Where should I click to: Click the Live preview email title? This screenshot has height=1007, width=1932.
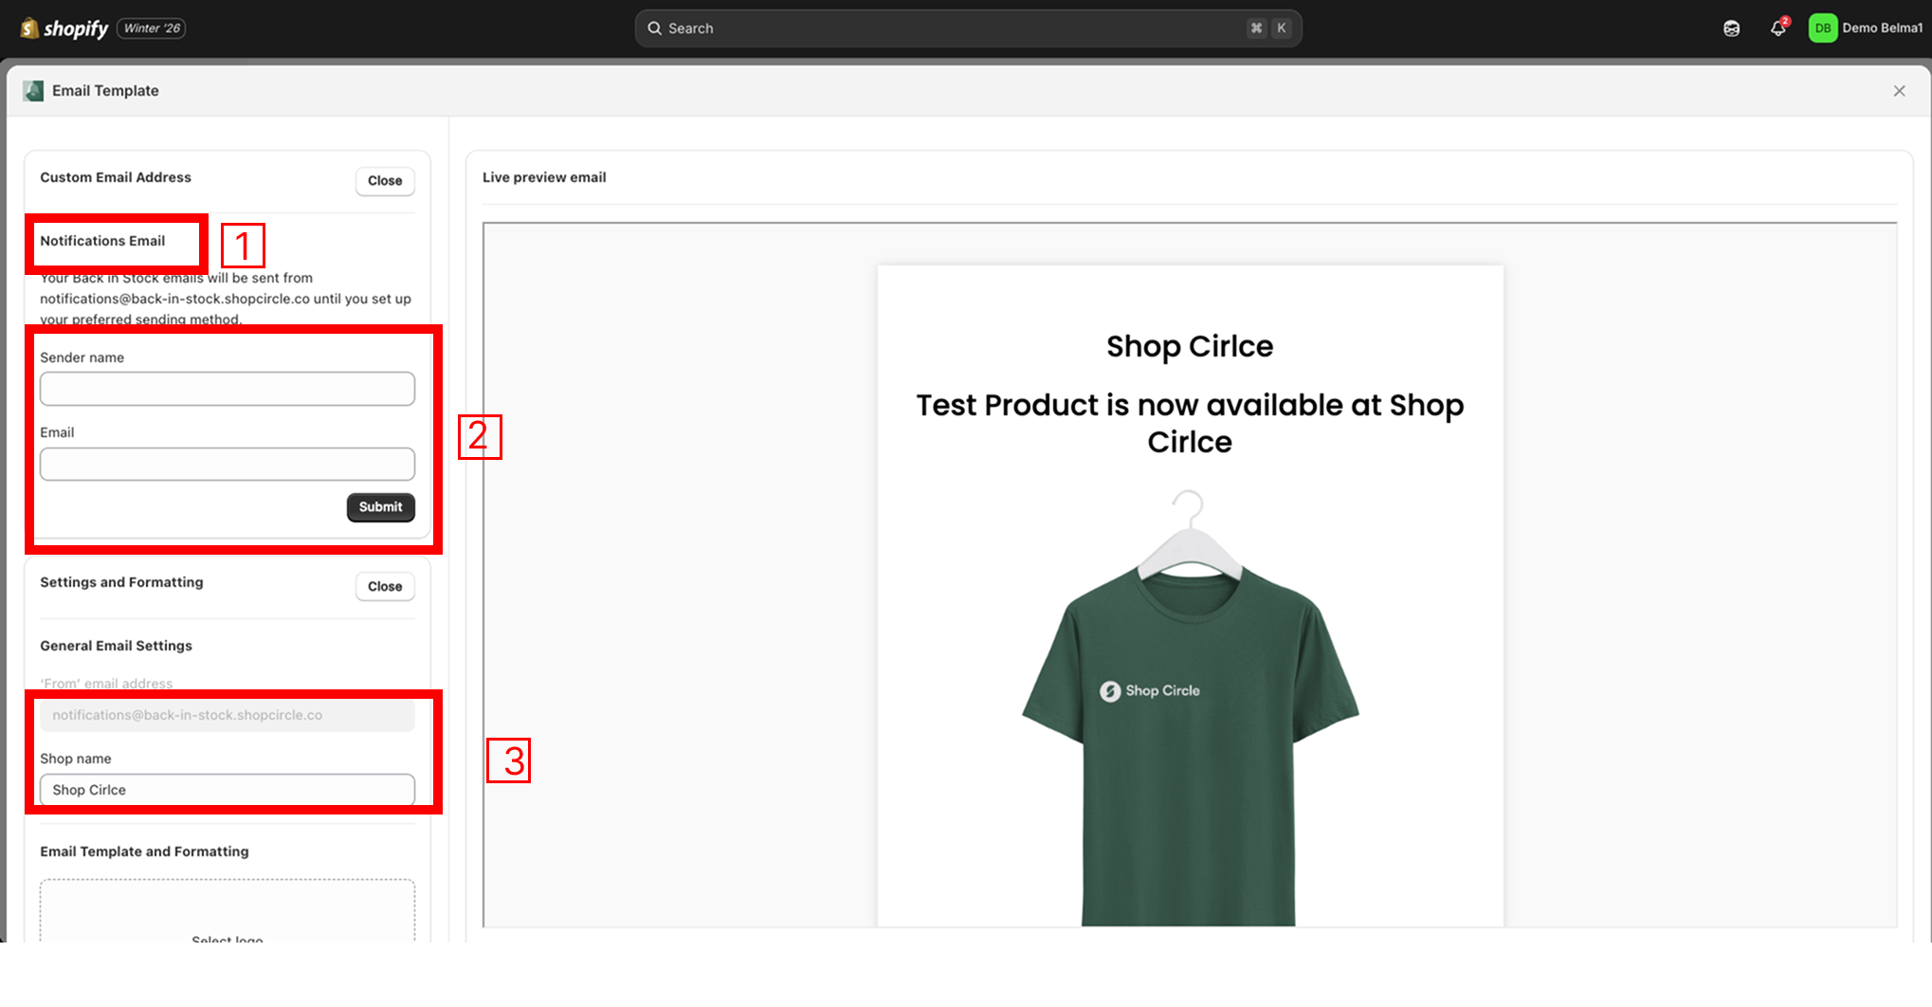click(x=544, y=177)
